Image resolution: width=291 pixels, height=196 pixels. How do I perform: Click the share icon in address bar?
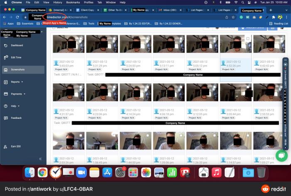227,17
